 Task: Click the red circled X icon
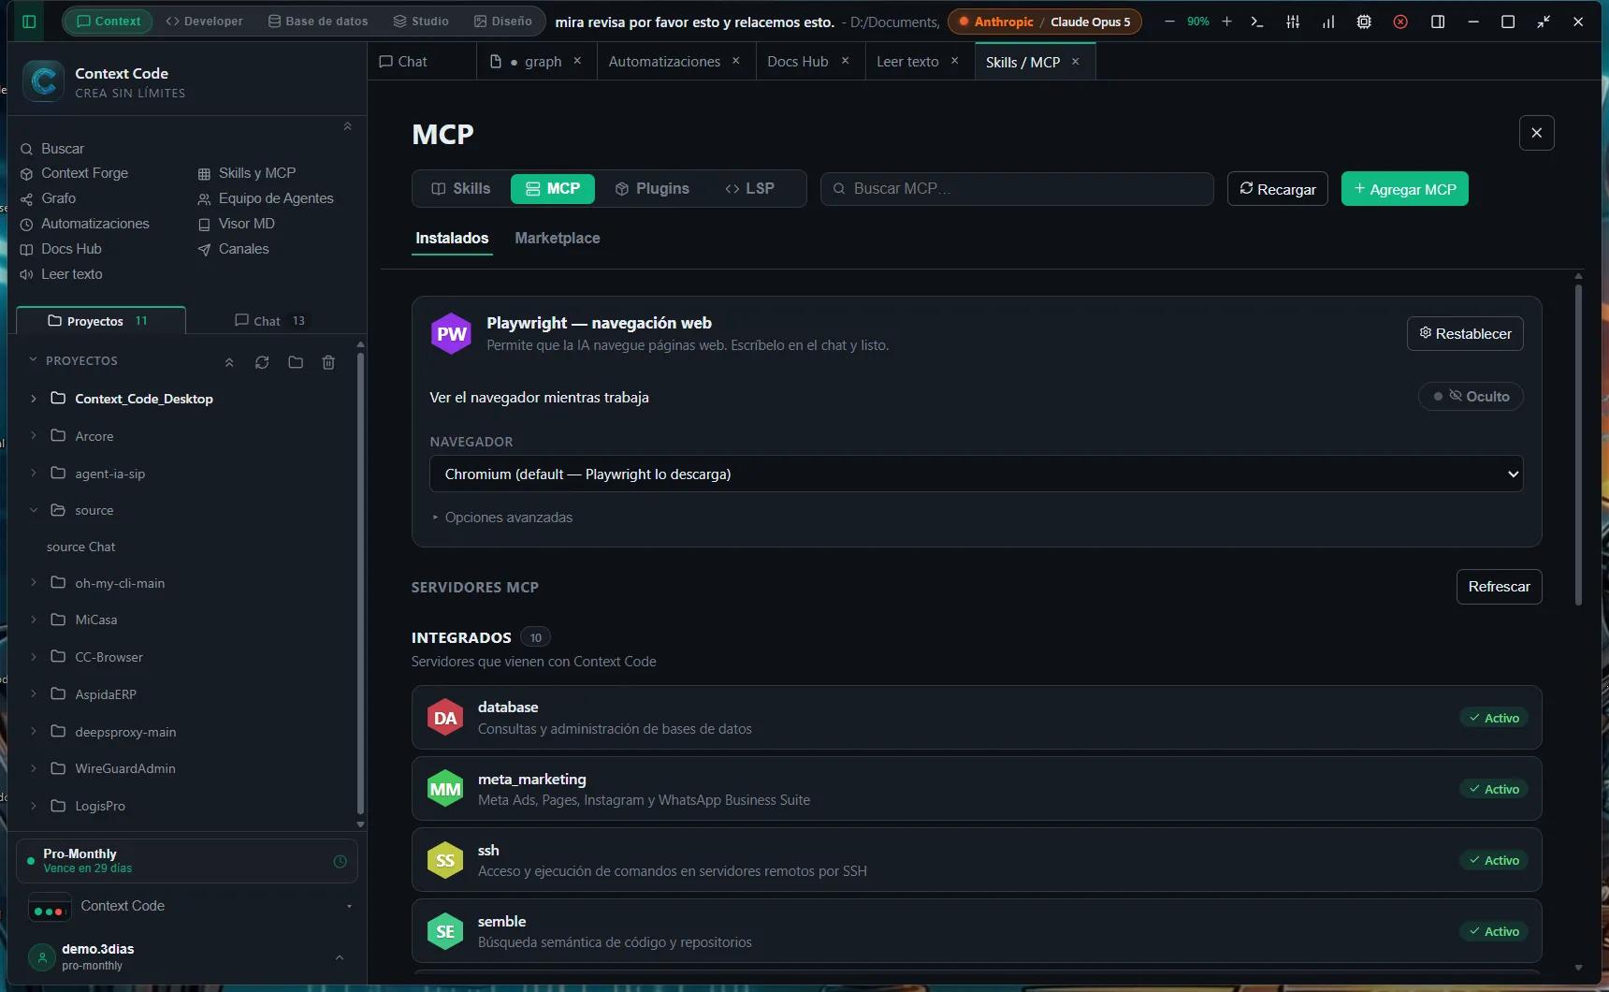[1400, 22]
